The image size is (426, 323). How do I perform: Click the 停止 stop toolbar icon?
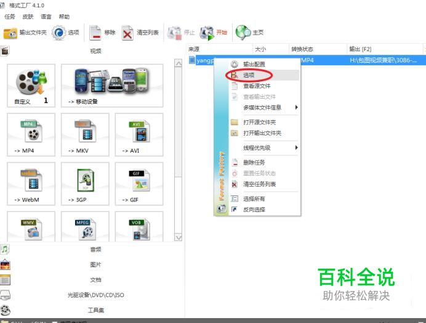pyautogui.click(x=174, y=33)
